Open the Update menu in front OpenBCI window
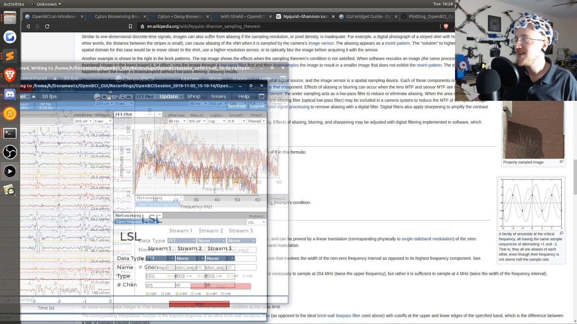 (x=169, y=96)
